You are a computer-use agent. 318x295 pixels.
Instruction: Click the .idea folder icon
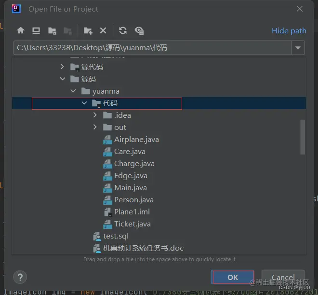click(x=107, y=115)
